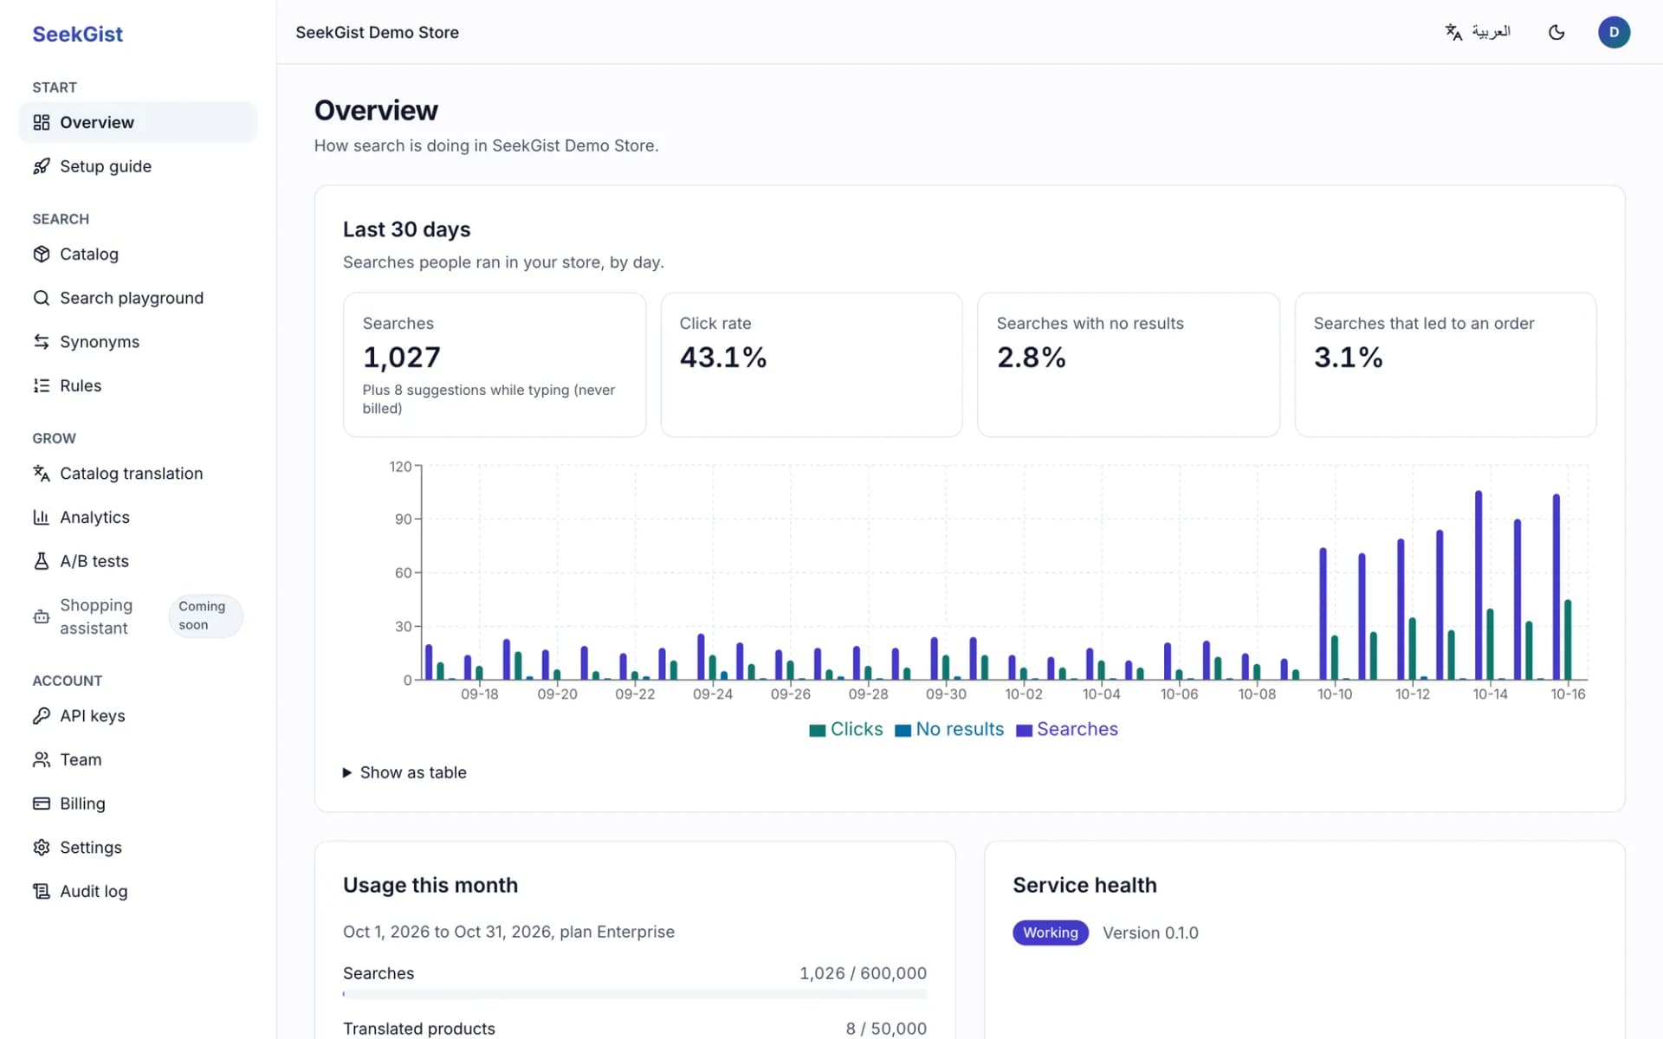Click the A/B tests flask icon
Image resolution: width=1663 pixels, height=1039 pixels.
[41, 561]
